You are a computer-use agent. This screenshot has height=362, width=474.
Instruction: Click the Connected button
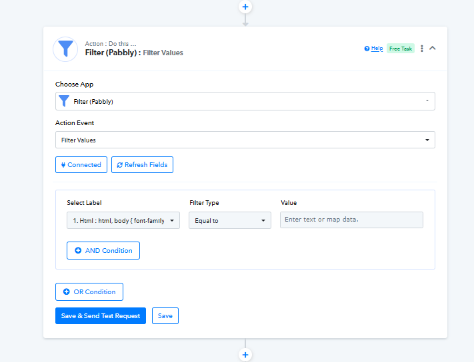click(x=81, y=165)
